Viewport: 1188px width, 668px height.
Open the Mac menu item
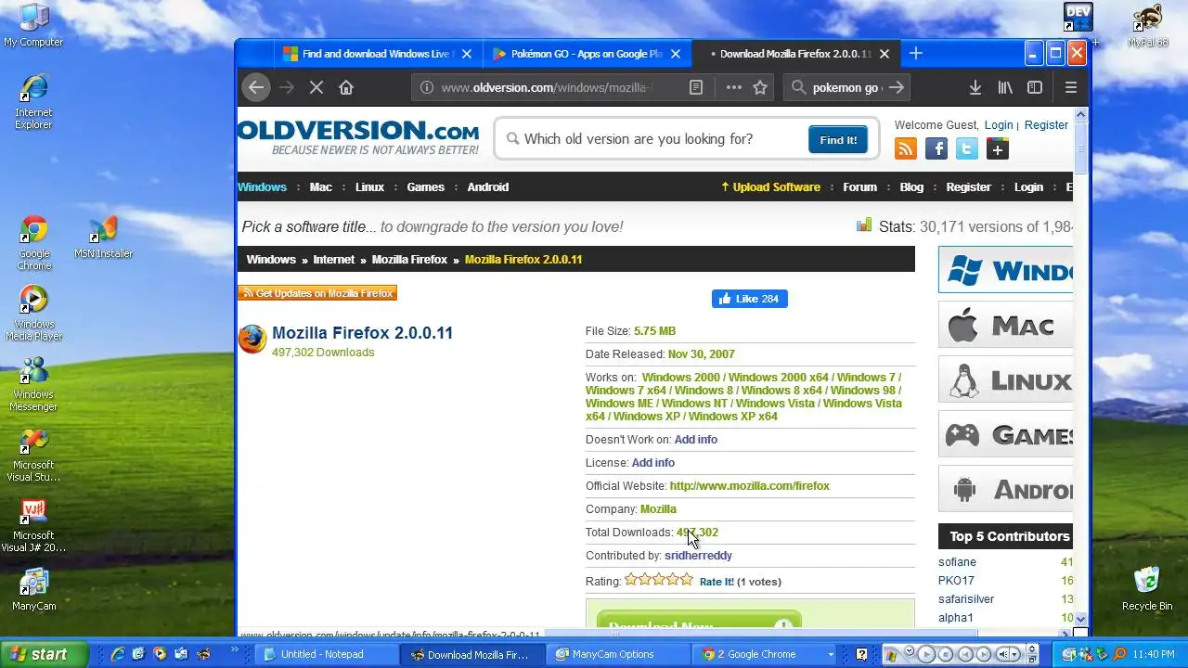[321, 186]
